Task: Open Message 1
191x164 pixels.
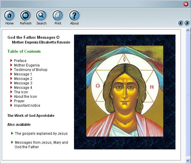Action: pyautogui.click(x=23, y=74)
